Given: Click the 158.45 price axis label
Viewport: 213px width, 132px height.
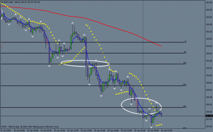Looking at the screenshot, I should 209,97.
